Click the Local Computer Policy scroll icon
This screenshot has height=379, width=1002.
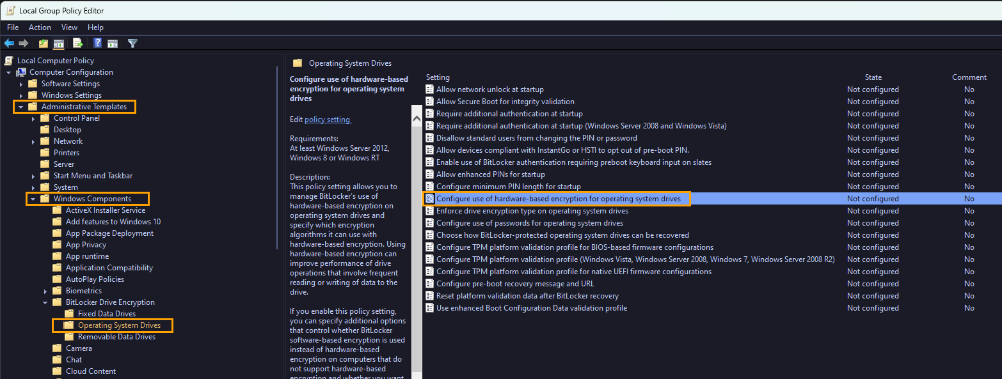pos(8,61)
